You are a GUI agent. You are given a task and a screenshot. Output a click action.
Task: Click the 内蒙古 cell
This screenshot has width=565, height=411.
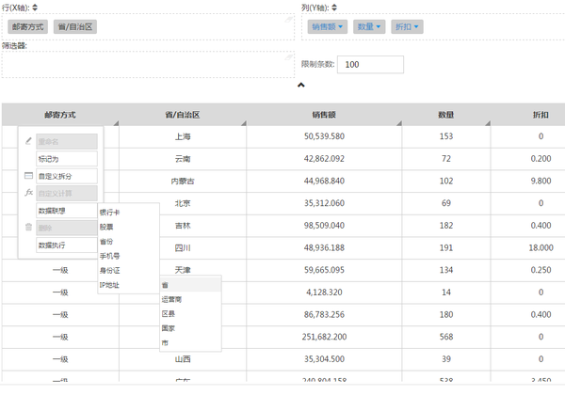(183, 181)
